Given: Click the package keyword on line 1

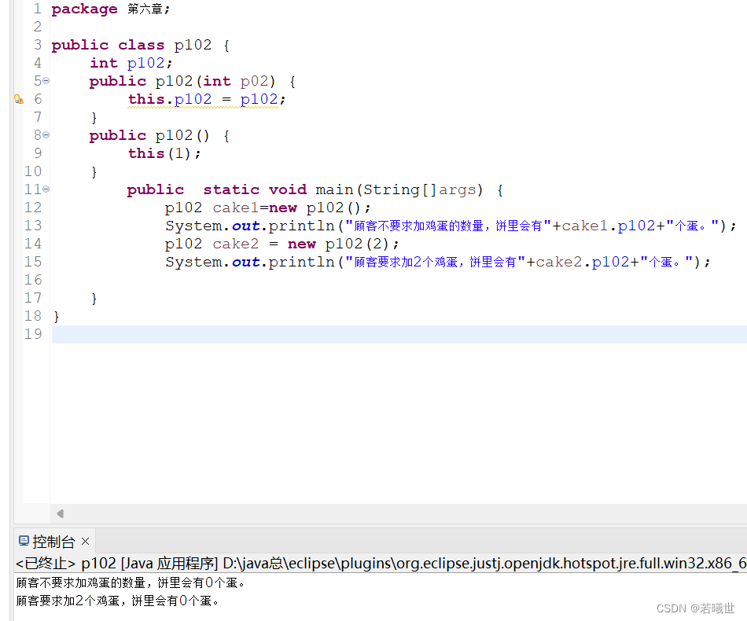Looking at the screenshot, I should point(84,9).
